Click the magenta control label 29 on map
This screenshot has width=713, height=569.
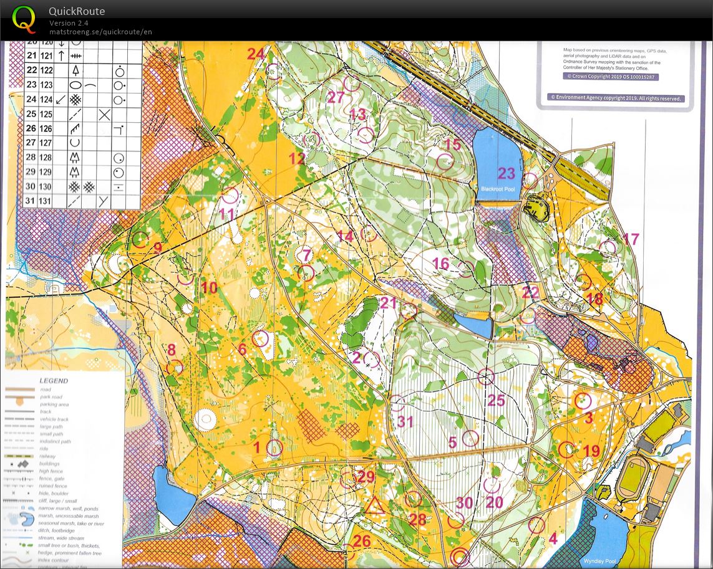(366, 476)
